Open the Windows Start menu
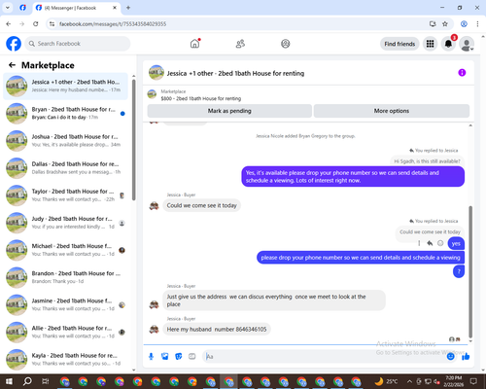 click(9, 381)
